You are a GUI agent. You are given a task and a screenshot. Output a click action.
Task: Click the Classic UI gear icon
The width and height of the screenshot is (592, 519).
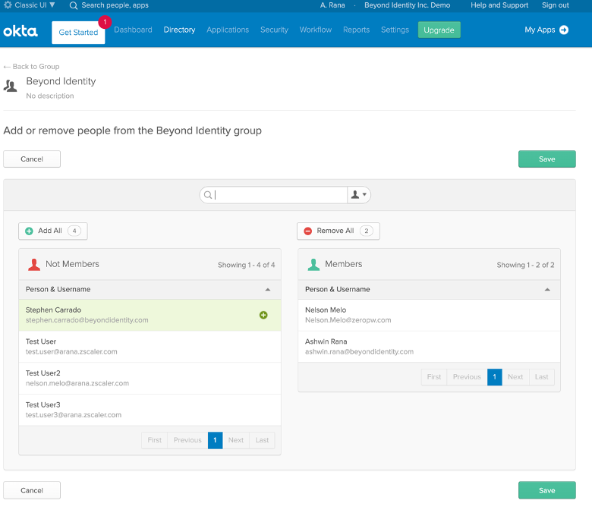click(x=8, y=5)
